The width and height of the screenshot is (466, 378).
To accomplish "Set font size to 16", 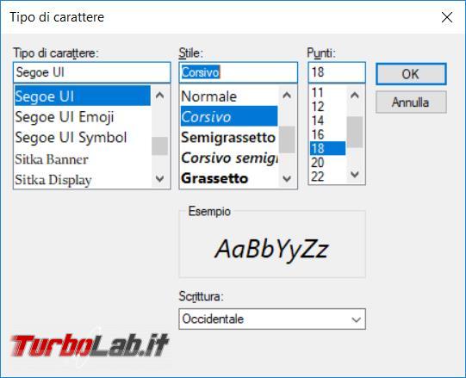I will (x=327, y=134).
